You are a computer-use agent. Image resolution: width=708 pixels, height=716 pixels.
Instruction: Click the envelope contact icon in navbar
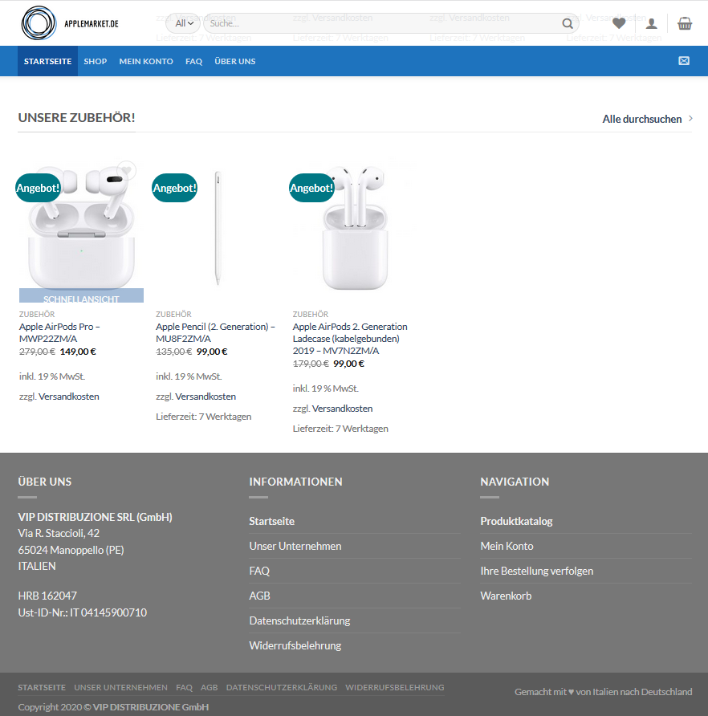tap(684, 61)
